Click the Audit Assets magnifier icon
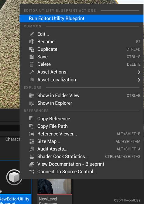 [32, 149]
